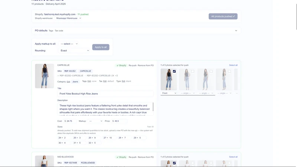Click the description box scrollbar
The image size is (297, 167).
153,107
